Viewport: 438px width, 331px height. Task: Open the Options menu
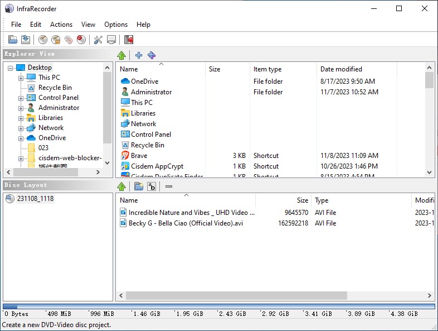116,25
